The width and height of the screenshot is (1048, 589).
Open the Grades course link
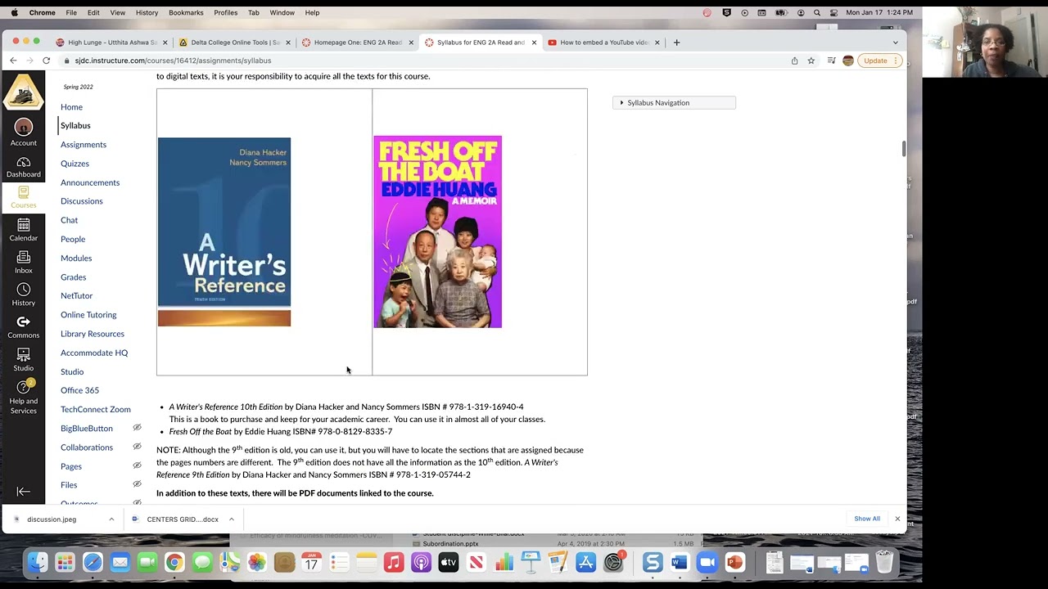click(x=73, y=277)
